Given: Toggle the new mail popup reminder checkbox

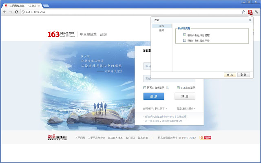Looking at the screenshot, I should 184,35.
